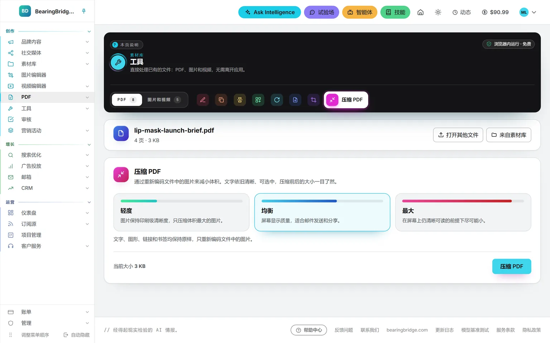Pin the BearingBridge sidebar
This screenshot has width=550, height=343.
click(x=84, y=11)
